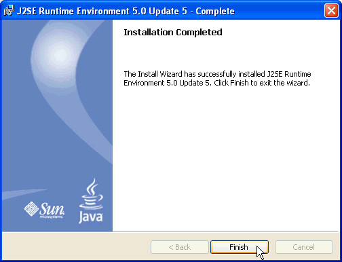This screenshot has width=342, height=262.
Task: Click the beige button bar left of Back
Action: tap(76, 247)
